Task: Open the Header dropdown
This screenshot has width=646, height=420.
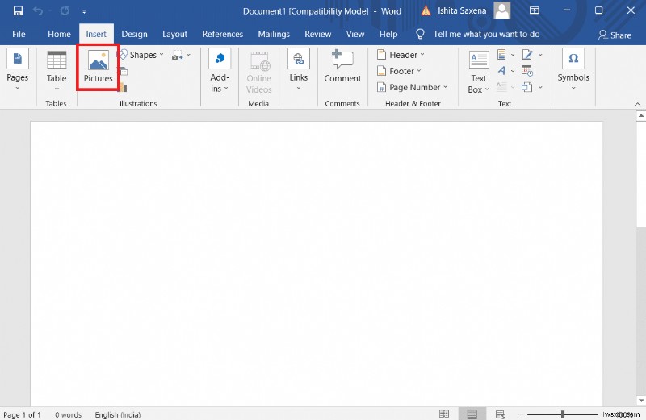Action: point(401,55)
